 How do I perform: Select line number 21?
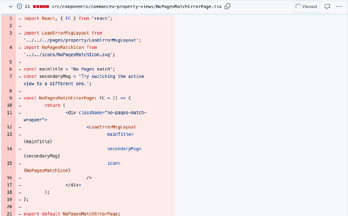[x=9, y=214]
